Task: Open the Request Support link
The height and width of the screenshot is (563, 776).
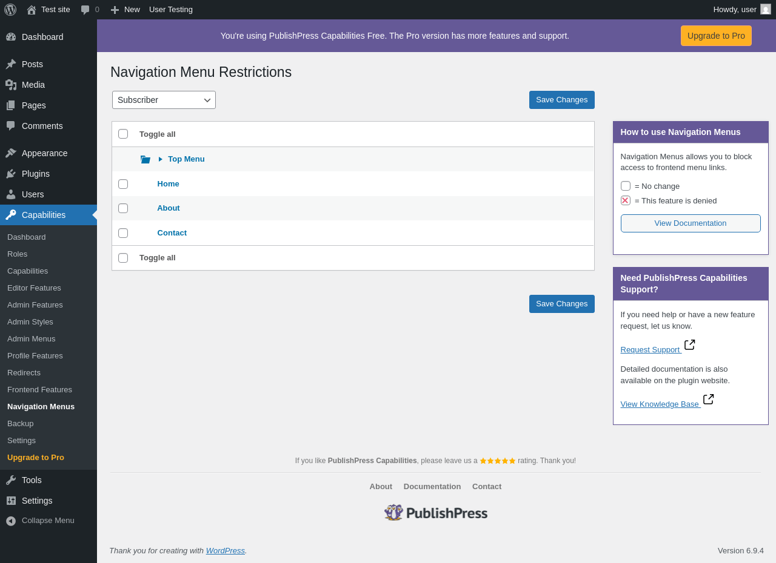Action: tap(651, 350)
